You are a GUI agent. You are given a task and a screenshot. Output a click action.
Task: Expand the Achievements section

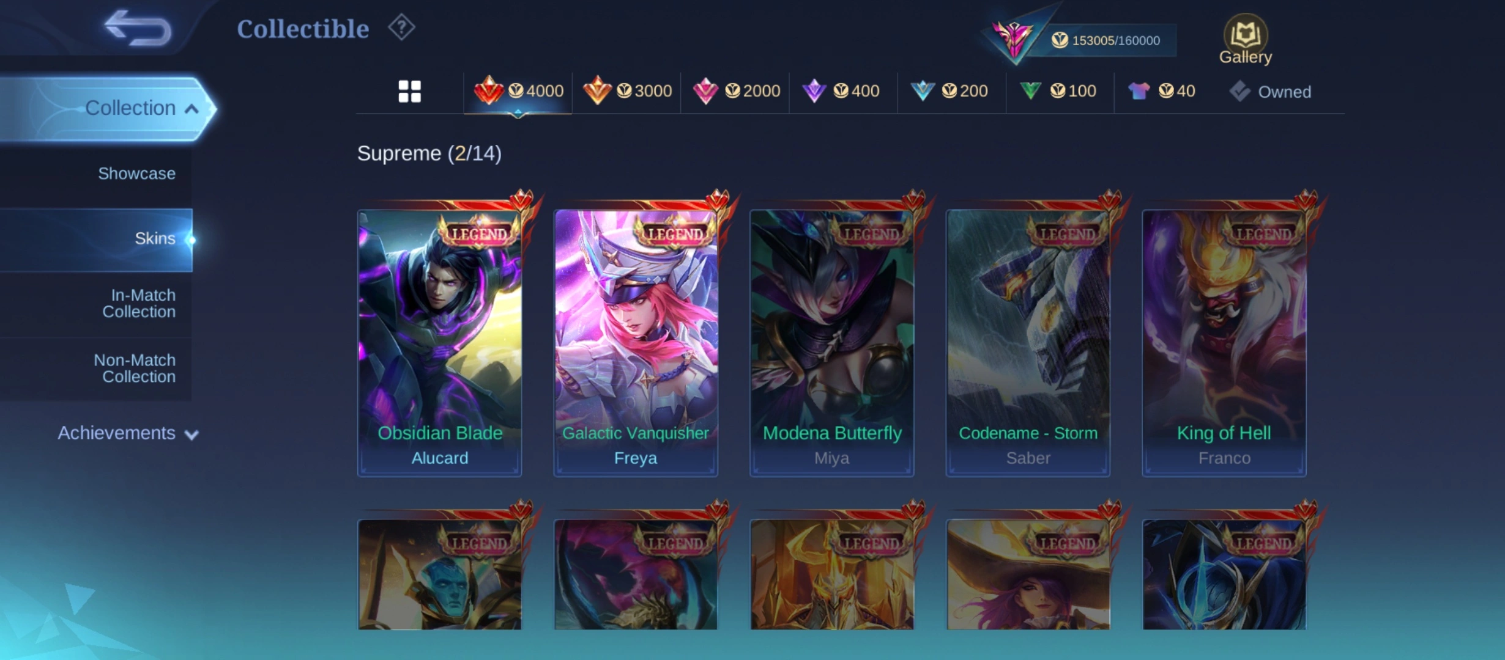point(128,433)
